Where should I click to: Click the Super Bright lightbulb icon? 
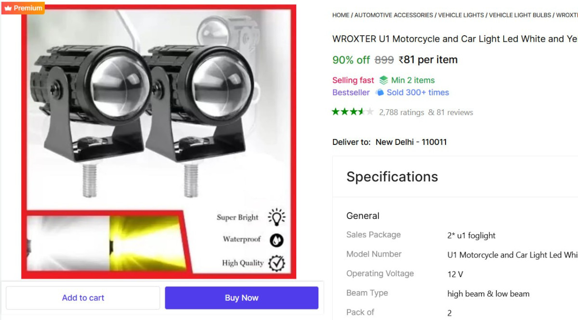coord(276,218)
